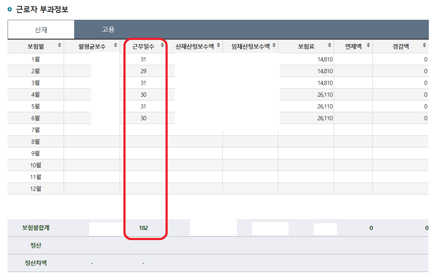The image size is (436, 280).
Task: Select the 1월 row label
Action: coord(35,59)
